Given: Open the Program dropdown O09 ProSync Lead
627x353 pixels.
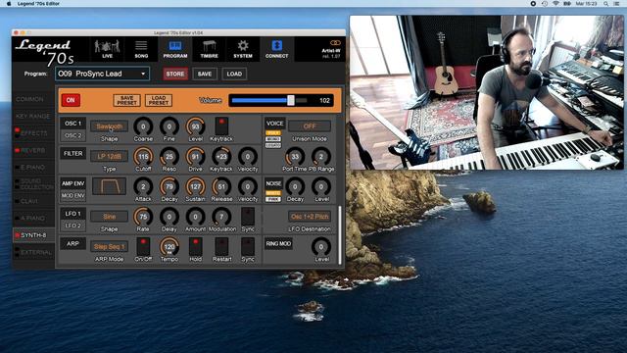Looking at the screenshot, I should pyautogui.click(x=102, y=74).
